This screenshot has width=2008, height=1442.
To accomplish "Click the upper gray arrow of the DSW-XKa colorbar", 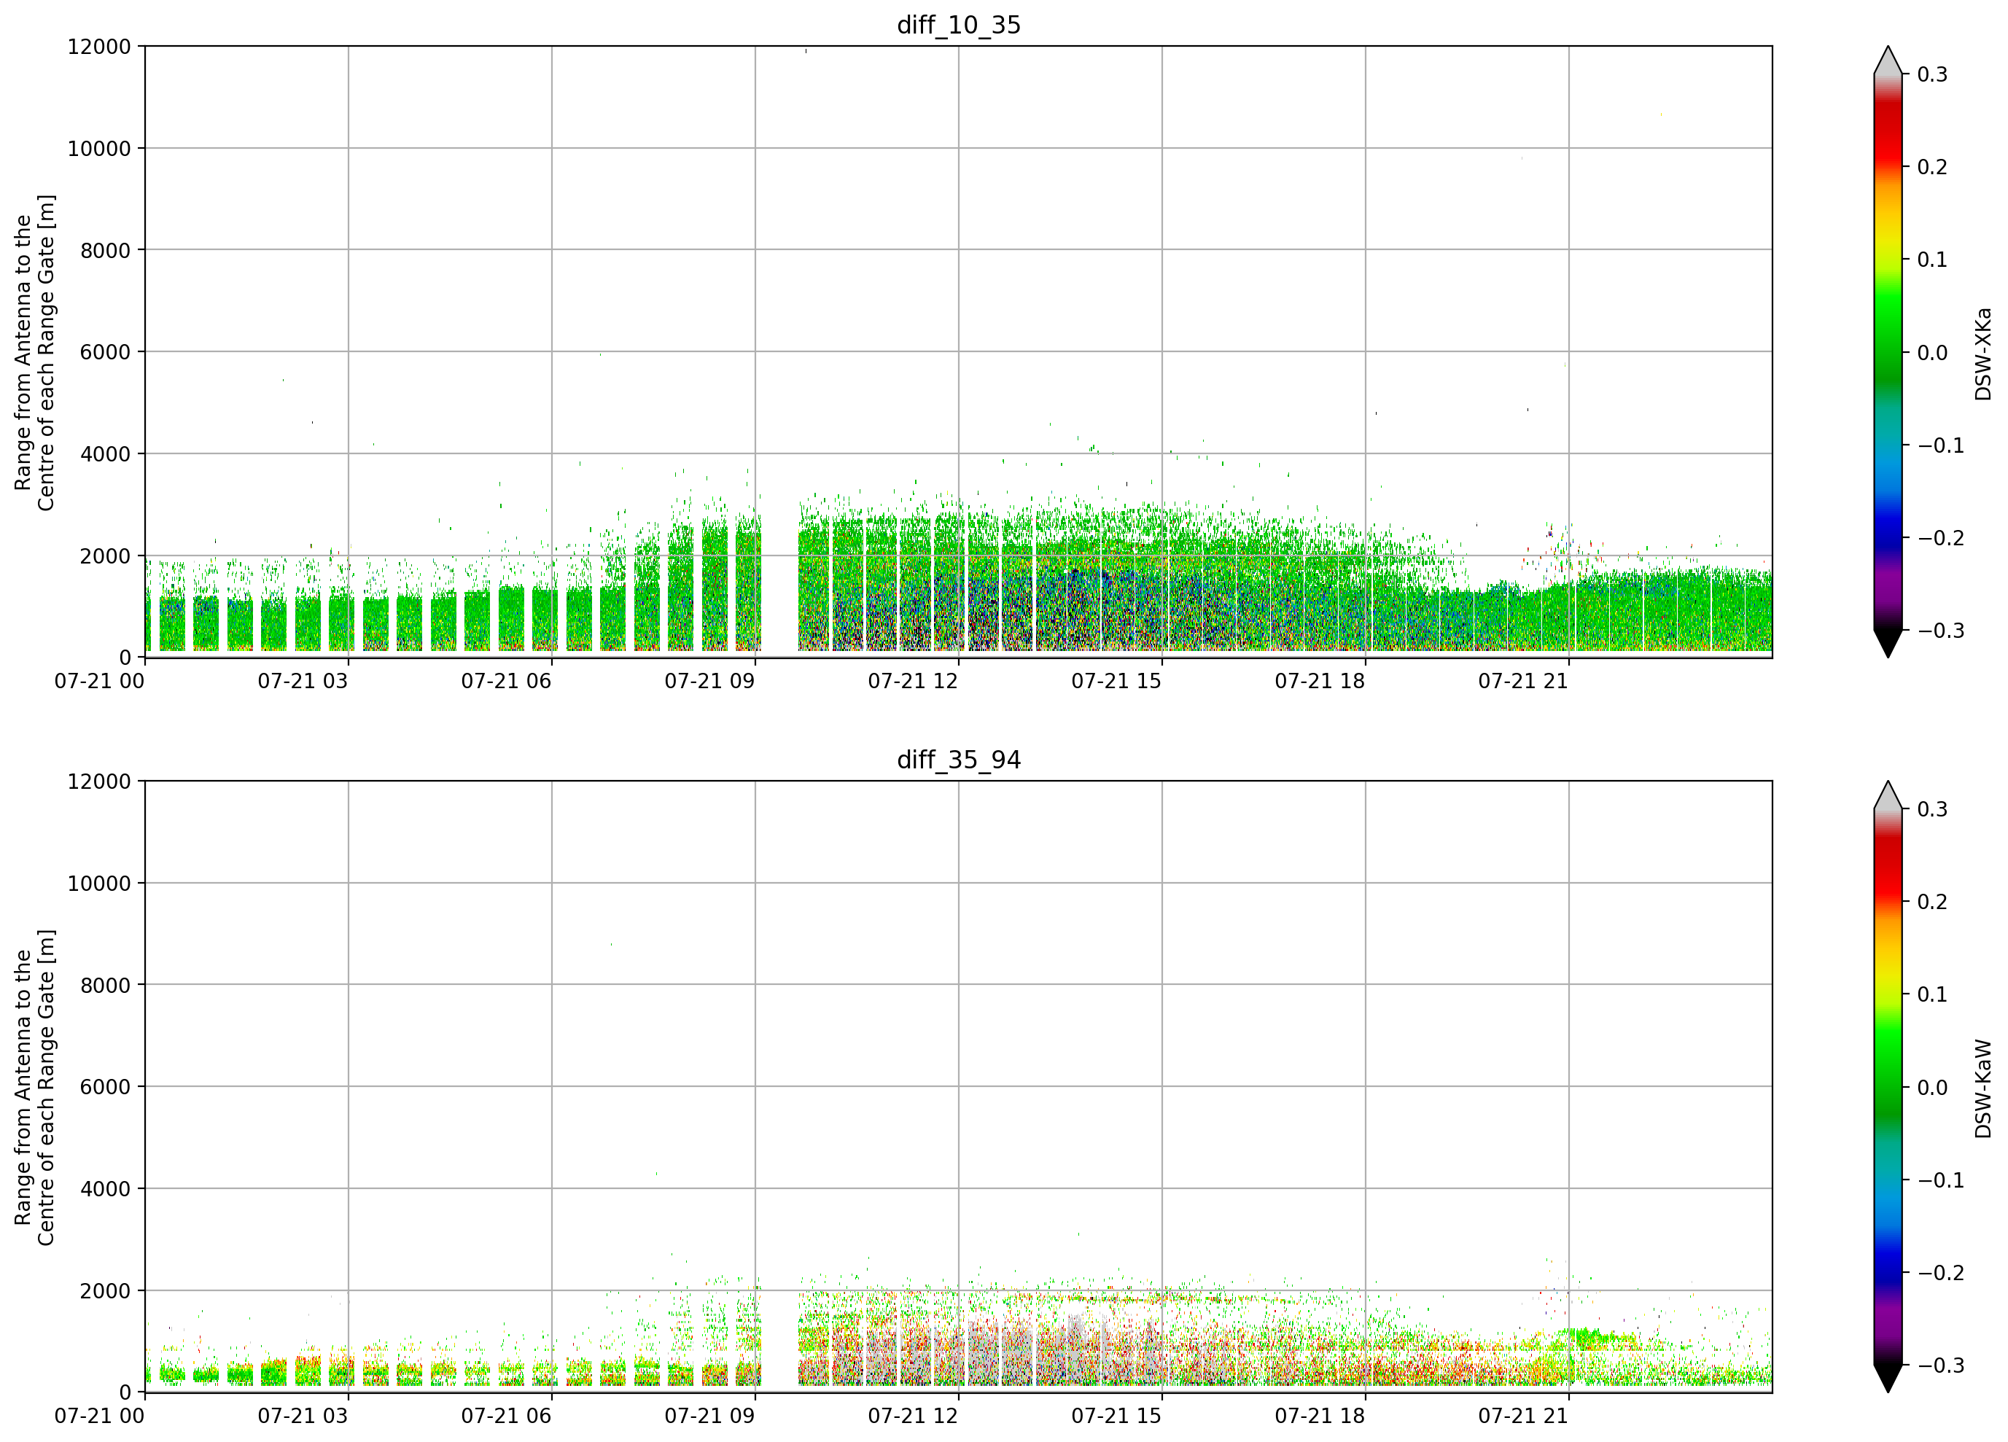I will pyautogui.click(x=1888, y=61).
